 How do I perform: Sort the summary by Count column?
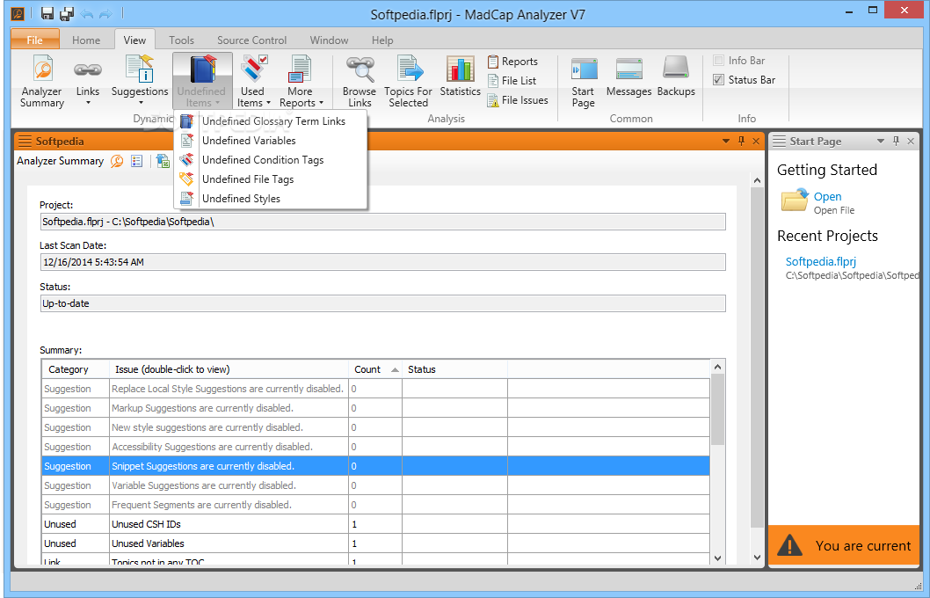click(375, 369)
